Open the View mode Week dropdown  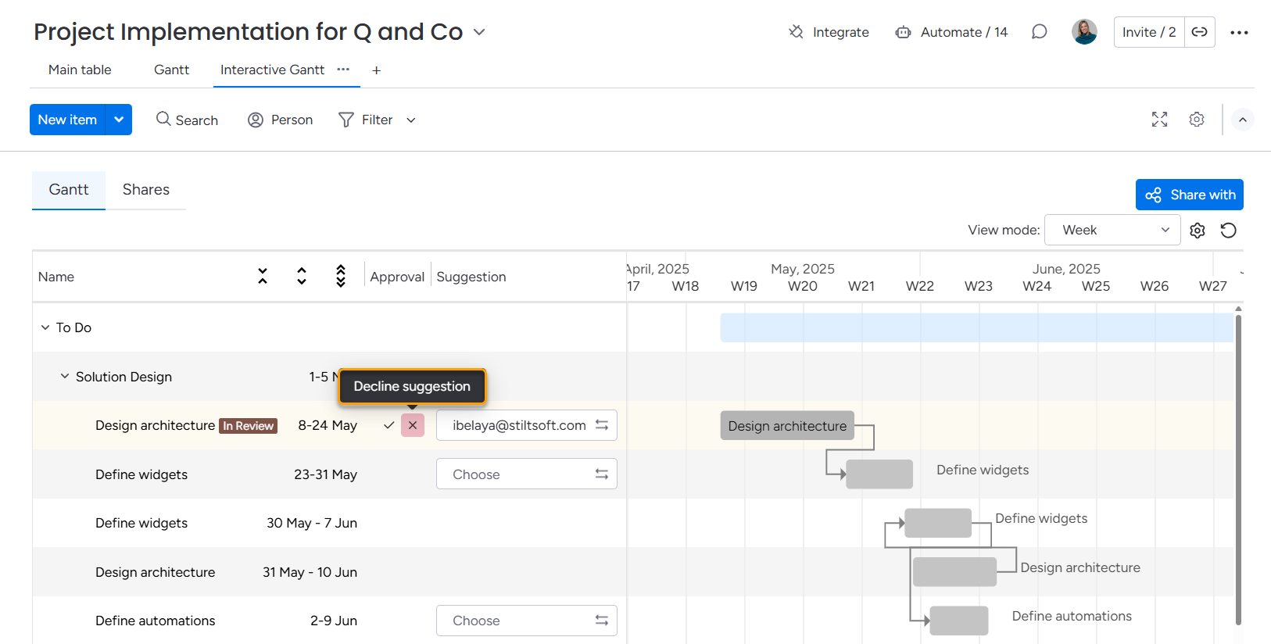click(1112, 230)
